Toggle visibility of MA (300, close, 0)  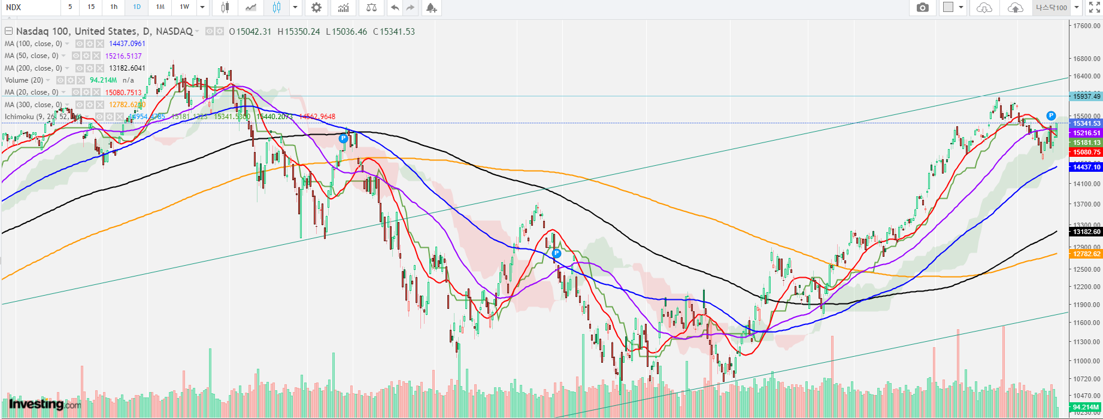click(x=80, y=105)
